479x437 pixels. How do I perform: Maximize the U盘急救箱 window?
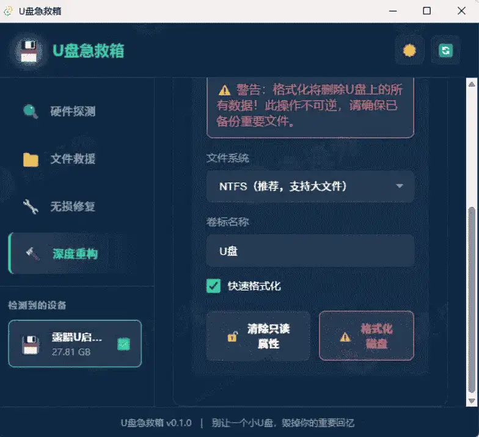point(426,11)
